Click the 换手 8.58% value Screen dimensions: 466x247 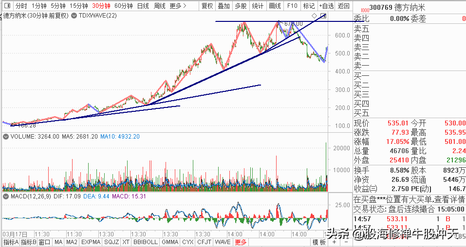click(x=399, y=171)
